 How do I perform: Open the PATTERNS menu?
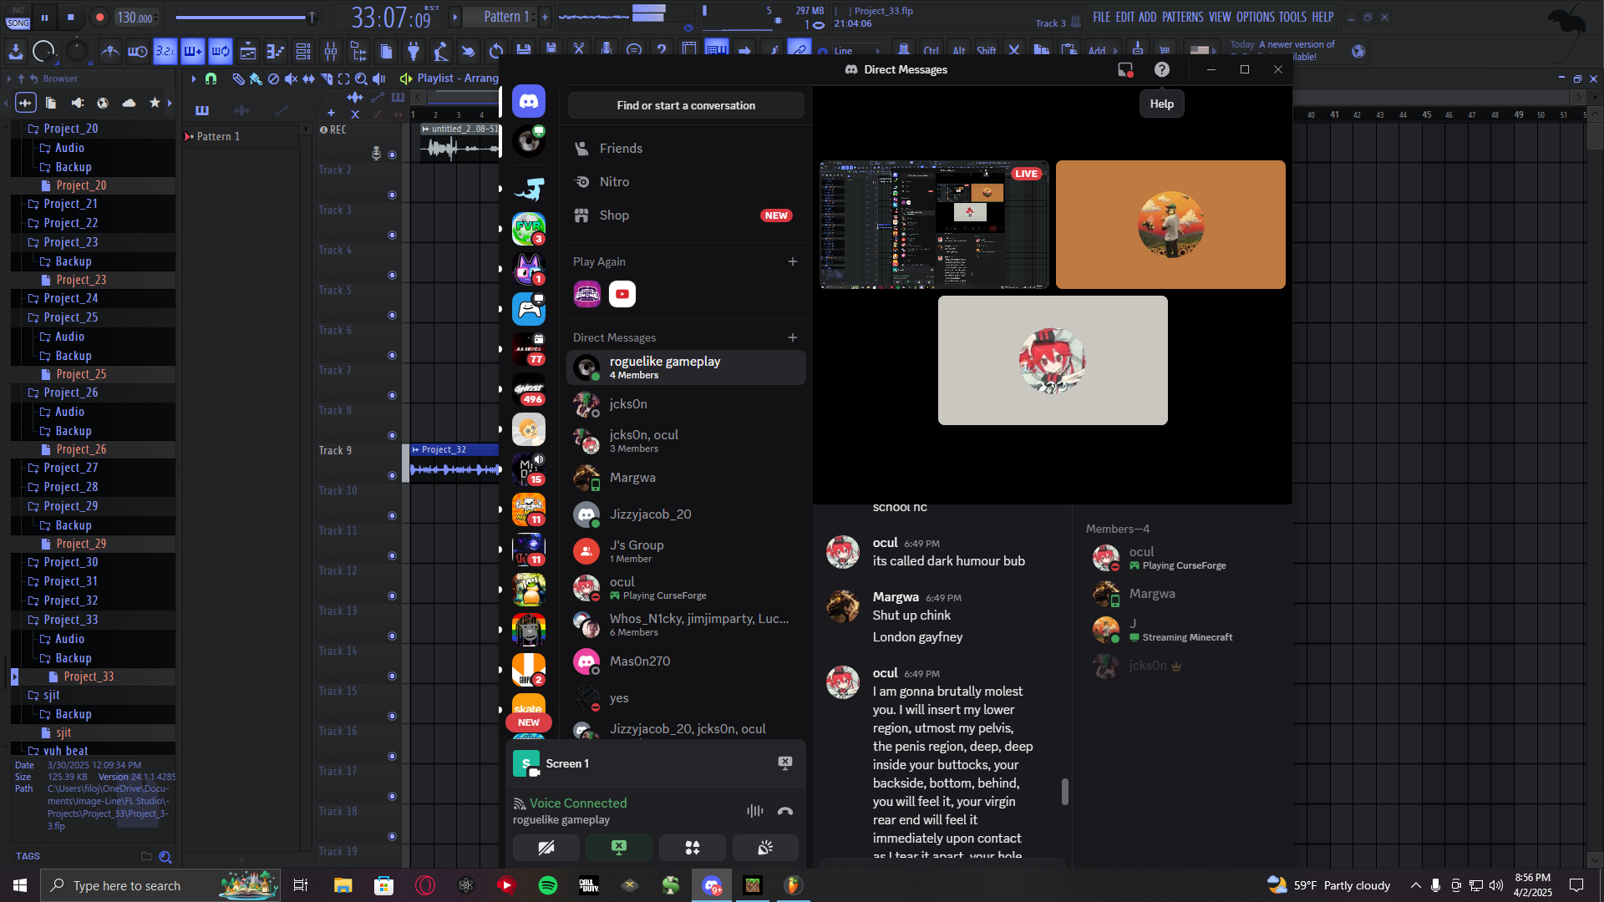[x=1182, y=17]
